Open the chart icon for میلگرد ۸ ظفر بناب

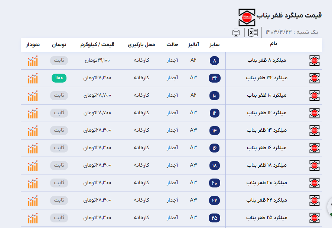click(x=33, y=61)
